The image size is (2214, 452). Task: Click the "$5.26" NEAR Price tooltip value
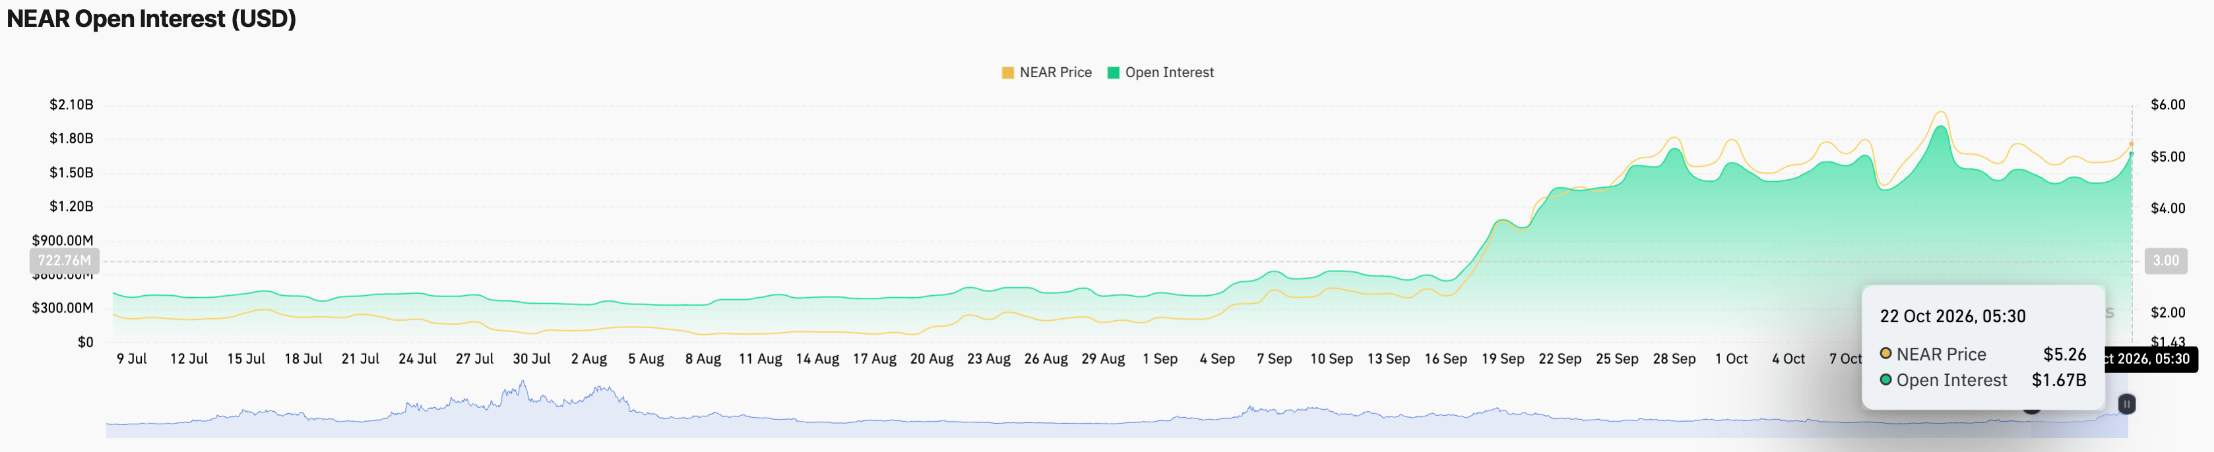point(2064,354)
